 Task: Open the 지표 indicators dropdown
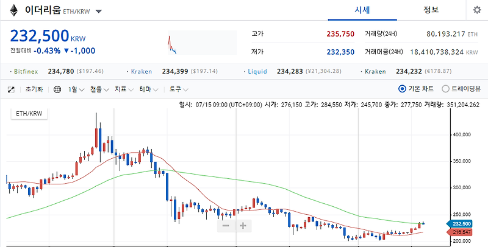[x=124, y=89]
